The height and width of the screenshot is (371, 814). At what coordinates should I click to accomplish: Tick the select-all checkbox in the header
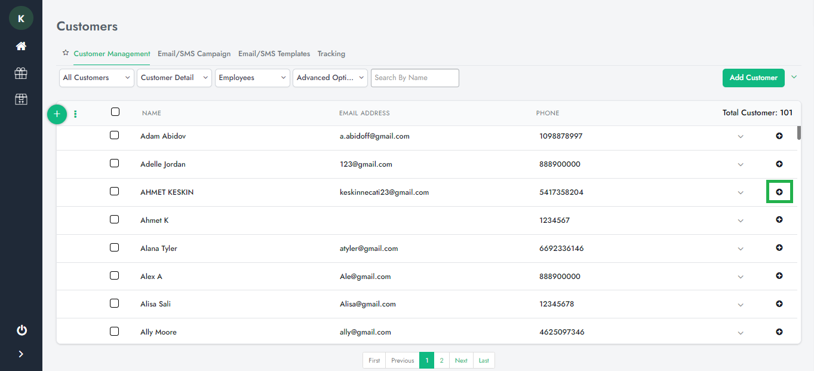115,112
